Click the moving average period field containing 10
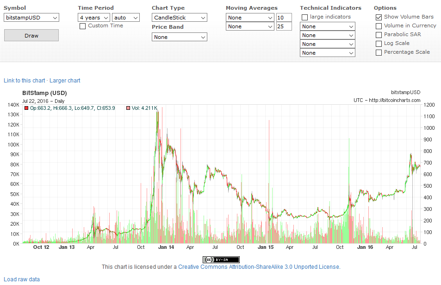This screenshot has height=285, width=441. click(x=284, y=18)
